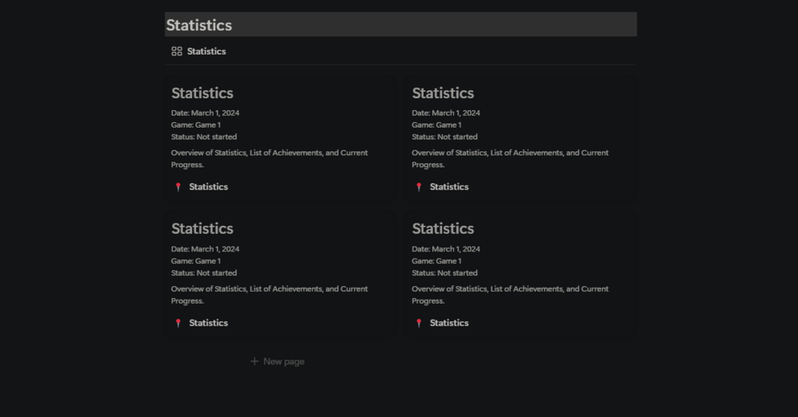Open the bottom-right Statistics card title
The image size is (798, 417).
point(443,229)
